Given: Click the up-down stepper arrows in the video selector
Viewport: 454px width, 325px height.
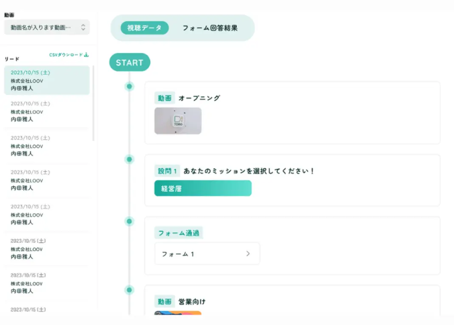Looking at the screenshot, I should 84,27.
